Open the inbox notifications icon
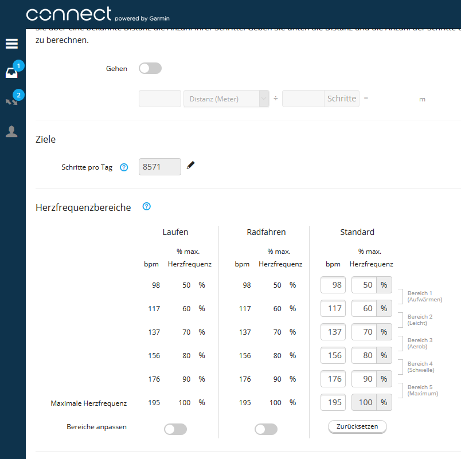Viewport: 461px width, 459px height. (11, 73)
